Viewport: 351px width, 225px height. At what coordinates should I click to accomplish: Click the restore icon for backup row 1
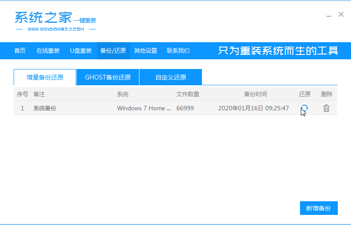pos(304,108)
